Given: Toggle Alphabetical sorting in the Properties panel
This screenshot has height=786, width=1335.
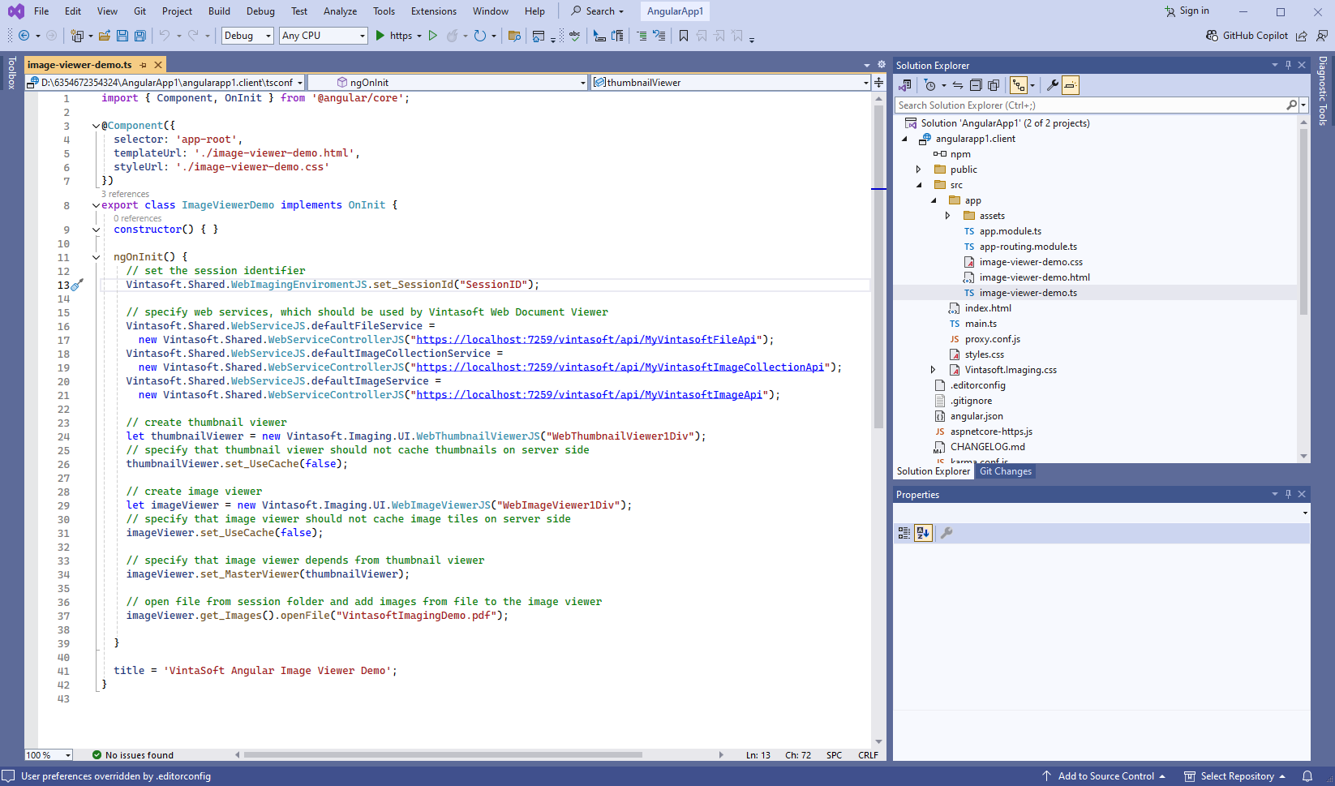Looking at the screenshot, I should (923, 533).
